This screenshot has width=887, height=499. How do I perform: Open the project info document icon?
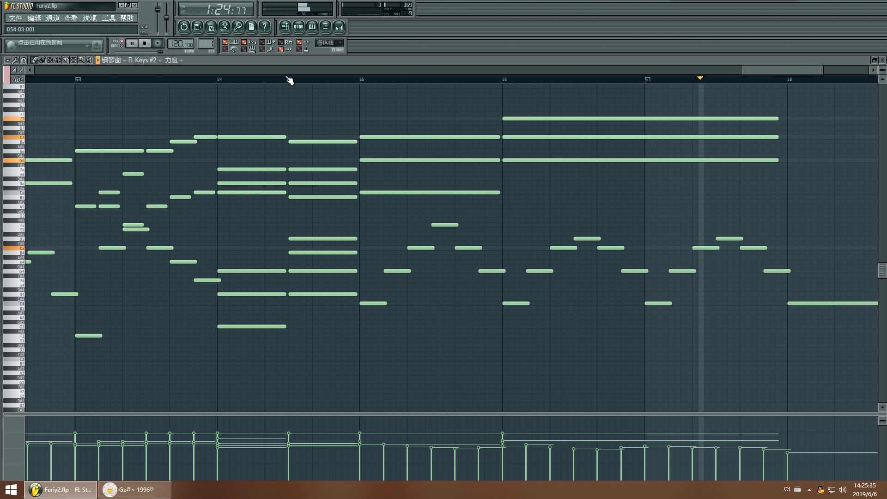(x=251, y=27)
